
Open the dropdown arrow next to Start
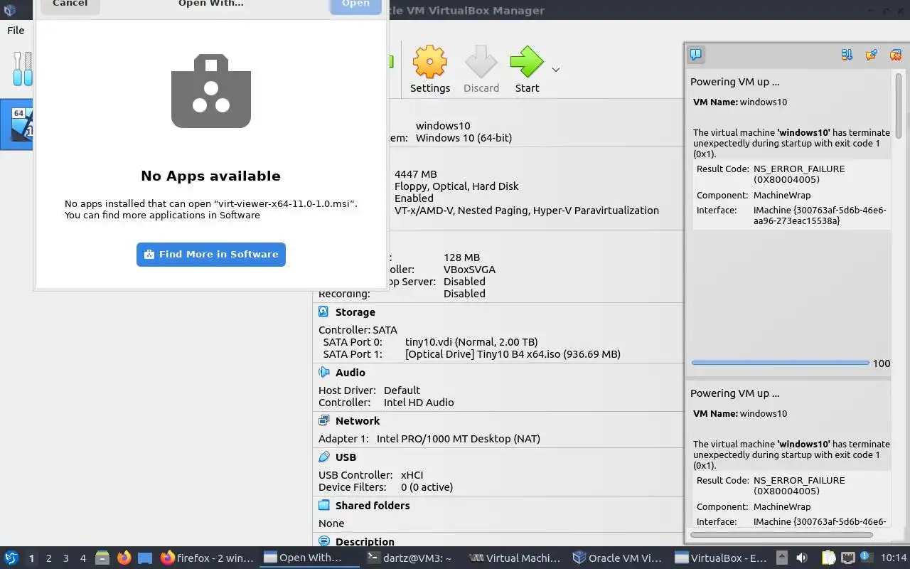tap(556, 70)
